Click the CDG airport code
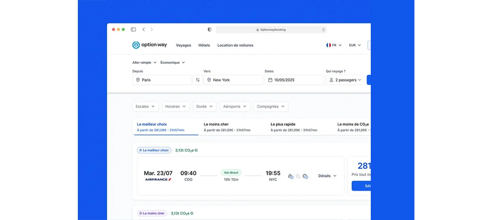The height and width of the screenshot is (220, 484). [188, 179]
